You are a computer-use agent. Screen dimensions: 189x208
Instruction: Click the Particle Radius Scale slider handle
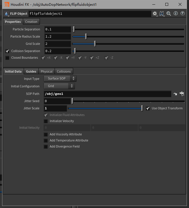point(86,36)
